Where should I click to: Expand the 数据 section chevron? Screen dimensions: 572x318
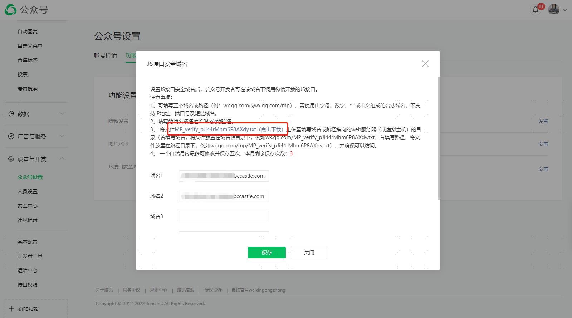click(x=62, y=114)
